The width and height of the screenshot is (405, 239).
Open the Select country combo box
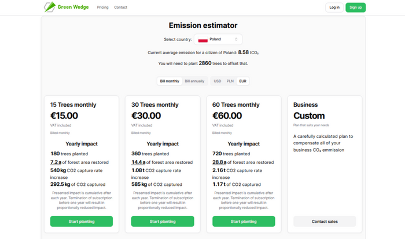click(x=218, y=39)
